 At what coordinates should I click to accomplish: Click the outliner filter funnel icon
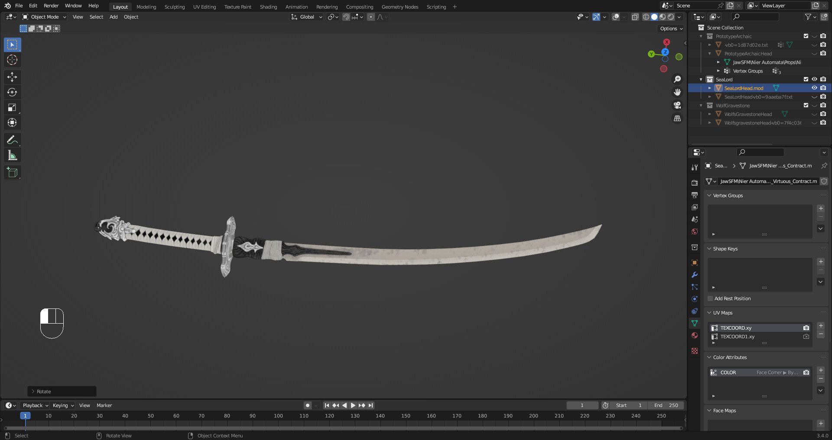click(x=808, y=17)
